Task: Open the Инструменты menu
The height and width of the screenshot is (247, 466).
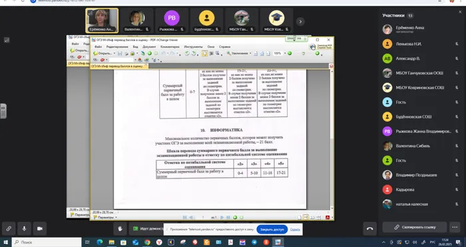Action: (x=193, y=47)
